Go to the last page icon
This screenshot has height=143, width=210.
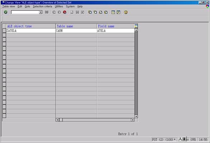[106, 12]
